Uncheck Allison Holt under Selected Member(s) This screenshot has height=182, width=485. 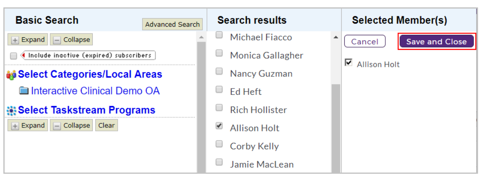[349, 63]
